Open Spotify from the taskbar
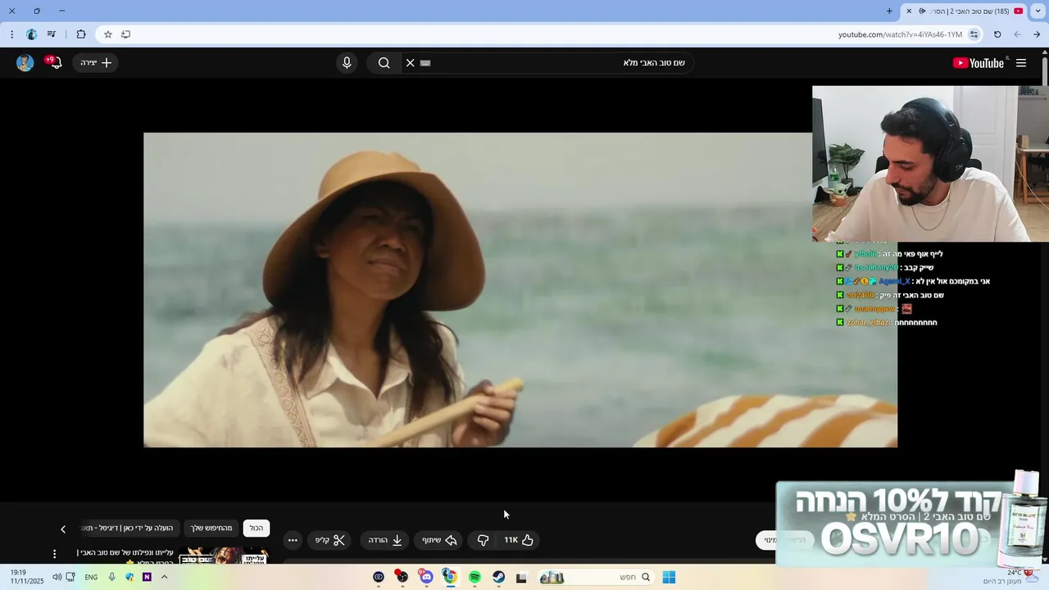Viewport: 1049px width, 590px height. 475,577
